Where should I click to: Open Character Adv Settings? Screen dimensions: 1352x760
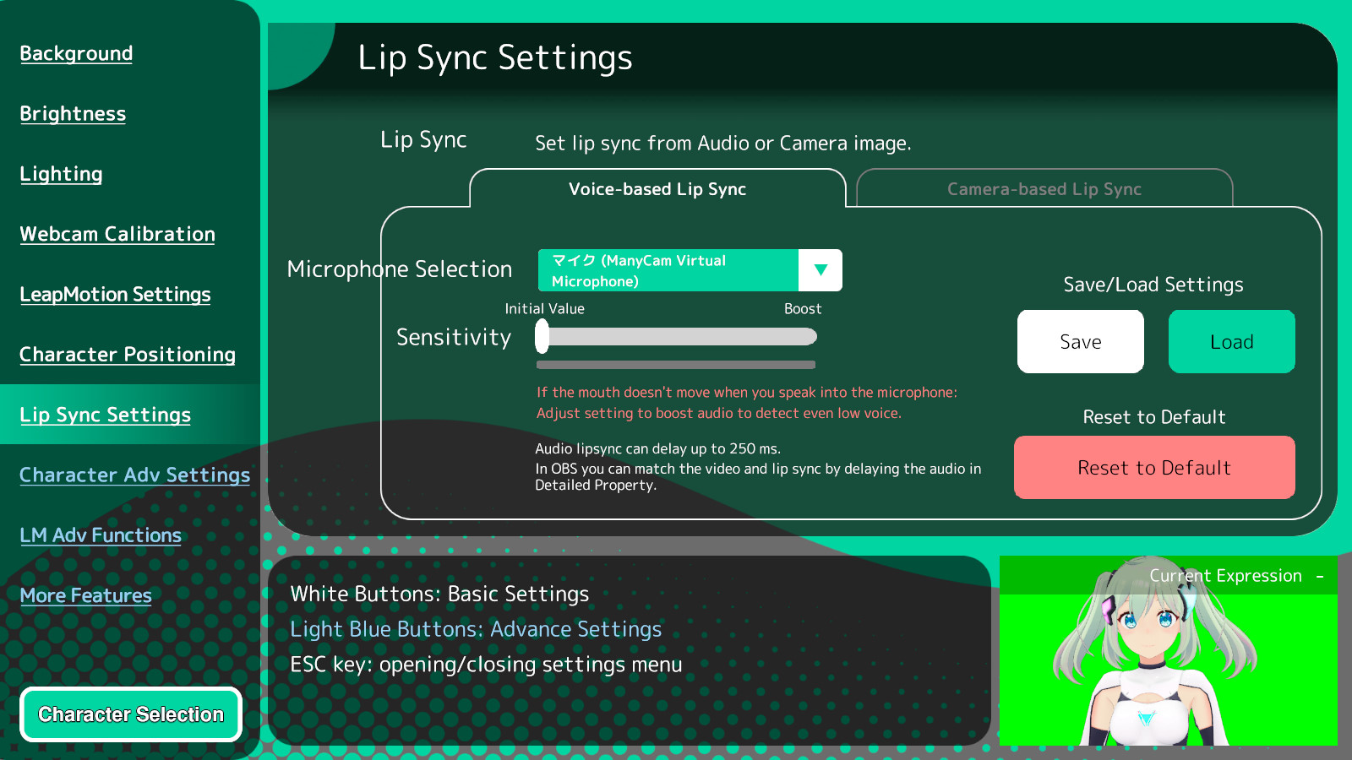click(x=134, y=475)
